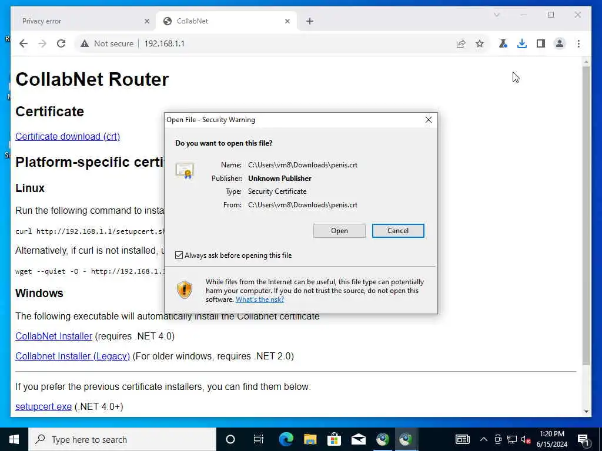Click the network tray icon

pyautogui.click(x=512, y=439)
